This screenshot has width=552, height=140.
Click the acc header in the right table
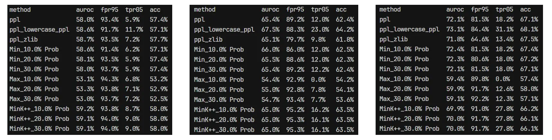coord(525,10)
